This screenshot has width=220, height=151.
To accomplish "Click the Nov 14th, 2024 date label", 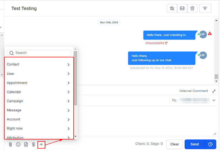I will tap(109, 23).
